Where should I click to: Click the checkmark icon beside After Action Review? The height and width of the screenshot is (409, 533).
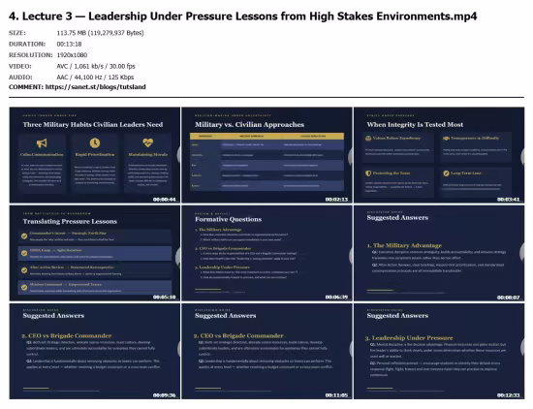pos(24,270)
